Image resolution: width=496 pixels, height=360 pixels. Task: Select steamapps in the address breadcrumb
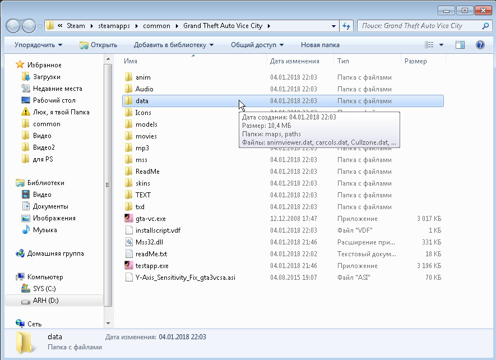point(114,26)
